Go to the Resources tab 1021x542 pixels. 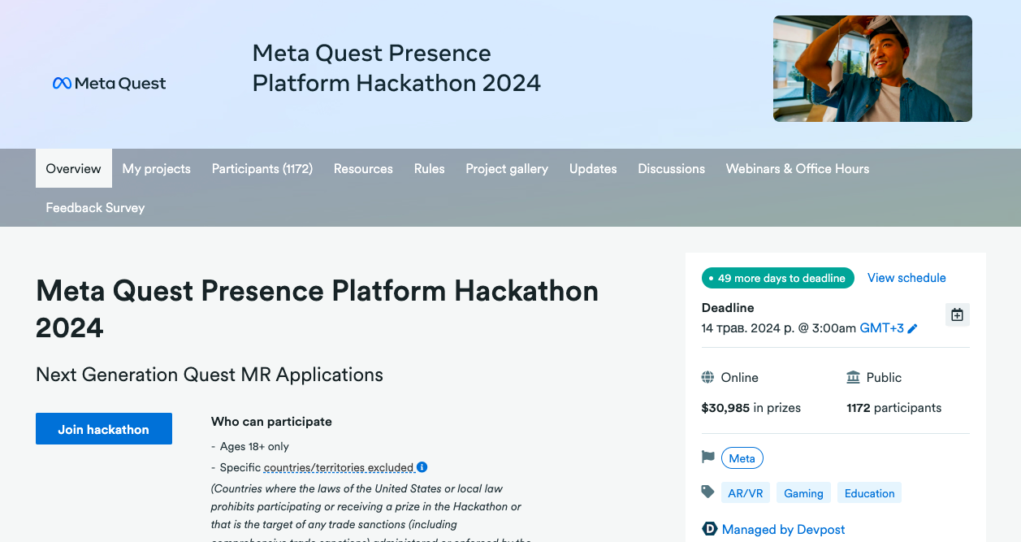coord(363,168)
